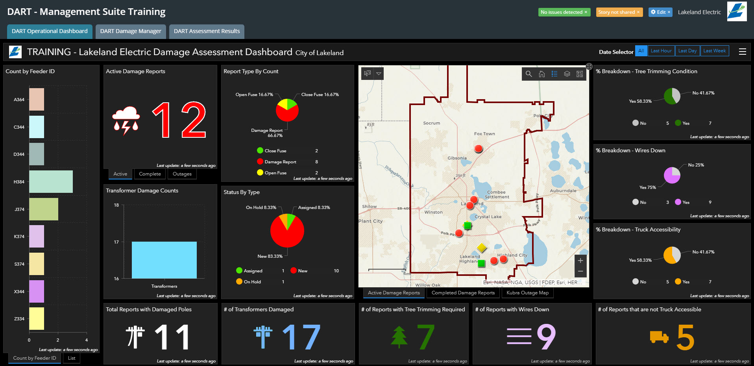
Task: Click the Lakeland Electric logo at top right
Action: tap(737, 11)
